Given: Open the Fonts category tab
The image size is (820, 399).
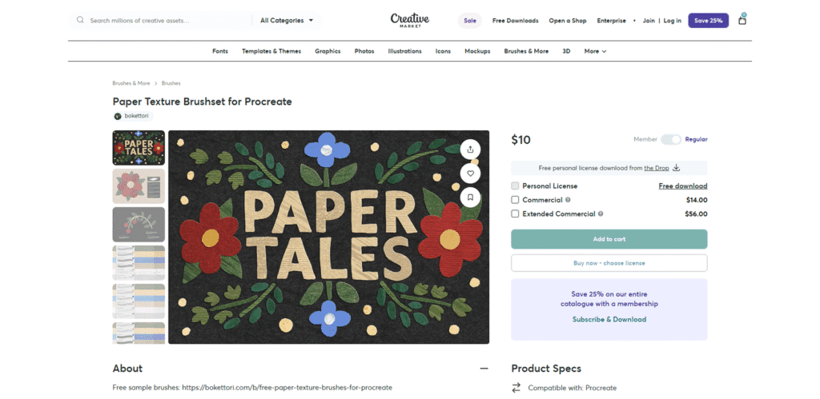Looking at the screenshot, I should [x=220, y=51].
